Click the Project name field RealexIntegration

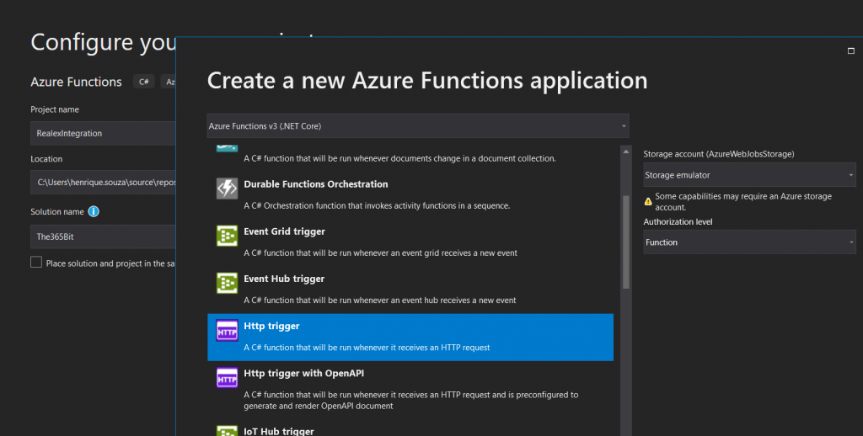click(x=103, y=133)
